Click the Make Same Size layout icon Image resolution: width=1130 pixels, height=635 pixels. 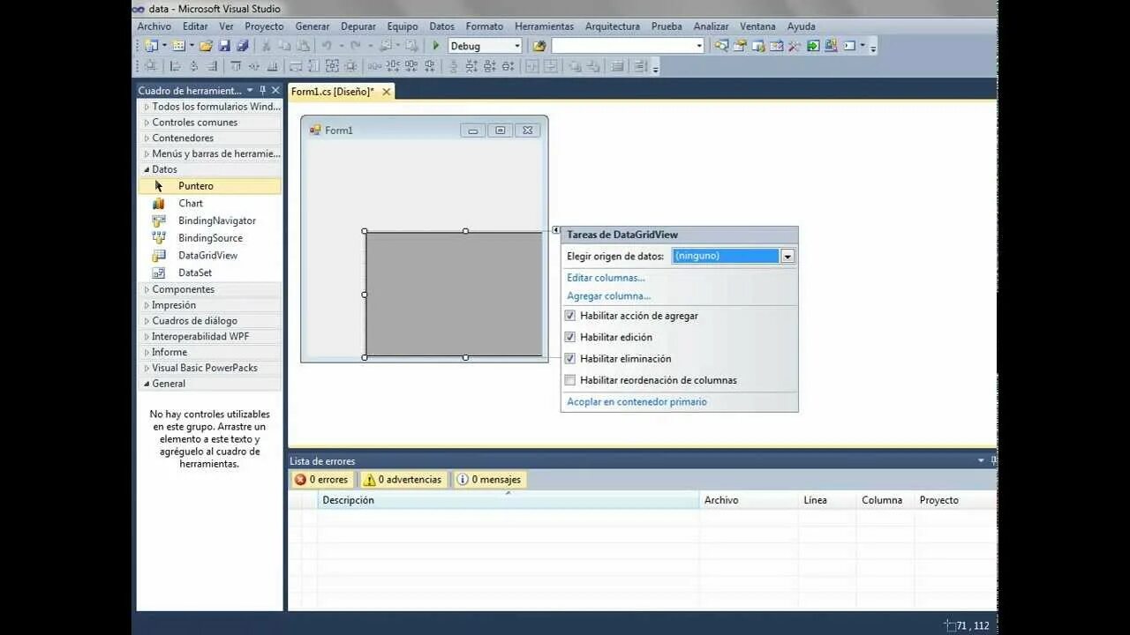pos(332,66)
